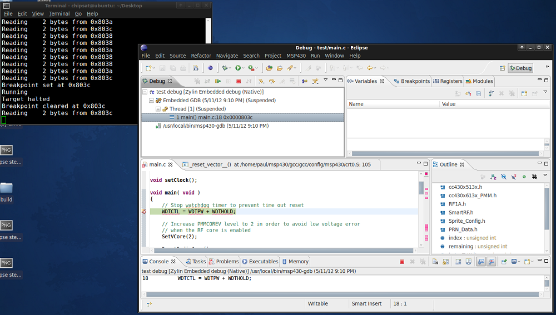Click Collapse All in Variables view

tap(478, 93)
